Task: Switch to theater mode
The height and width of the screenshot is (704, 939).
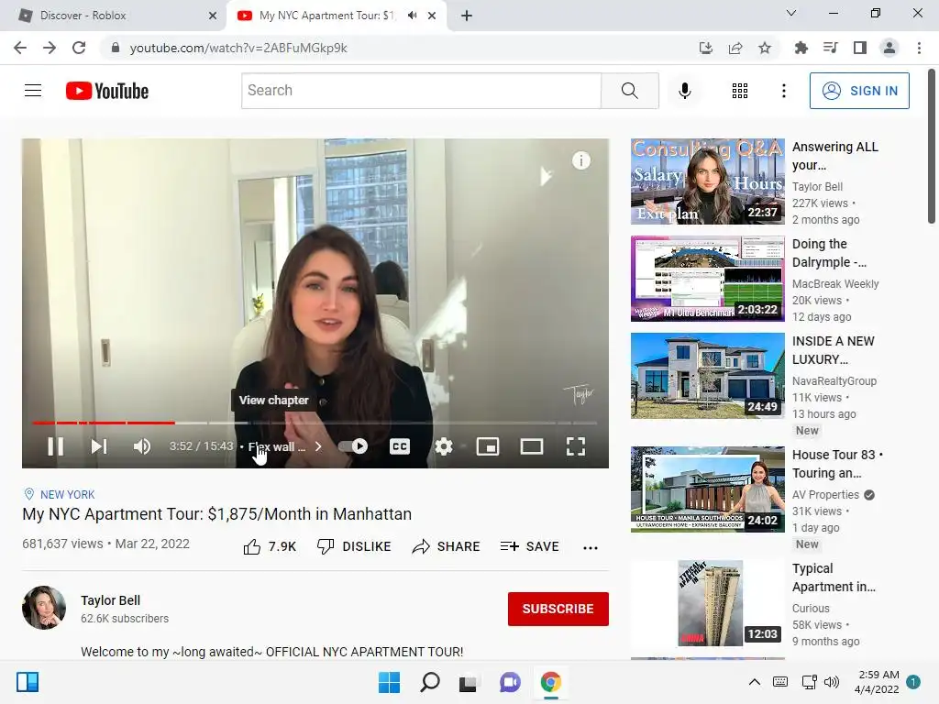Action: click(531, 446)
